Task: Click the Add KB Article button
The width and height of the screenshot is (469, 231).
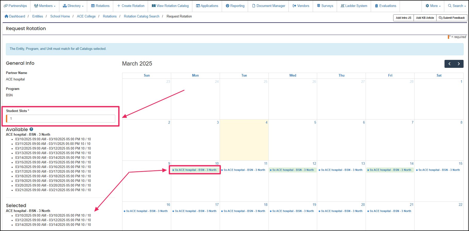Action: coord(425,18)
